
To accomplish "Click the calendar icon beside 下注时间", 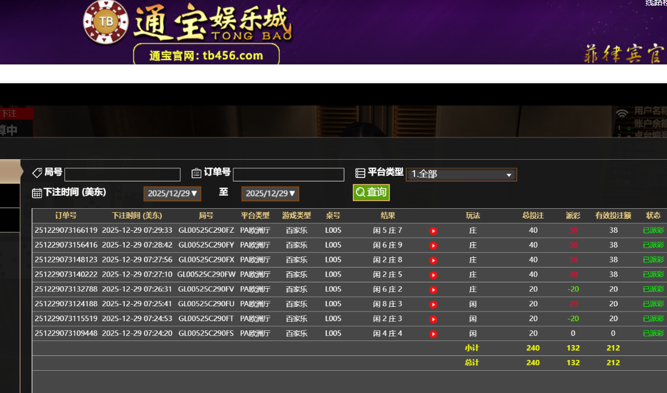I will coord(37,193).
